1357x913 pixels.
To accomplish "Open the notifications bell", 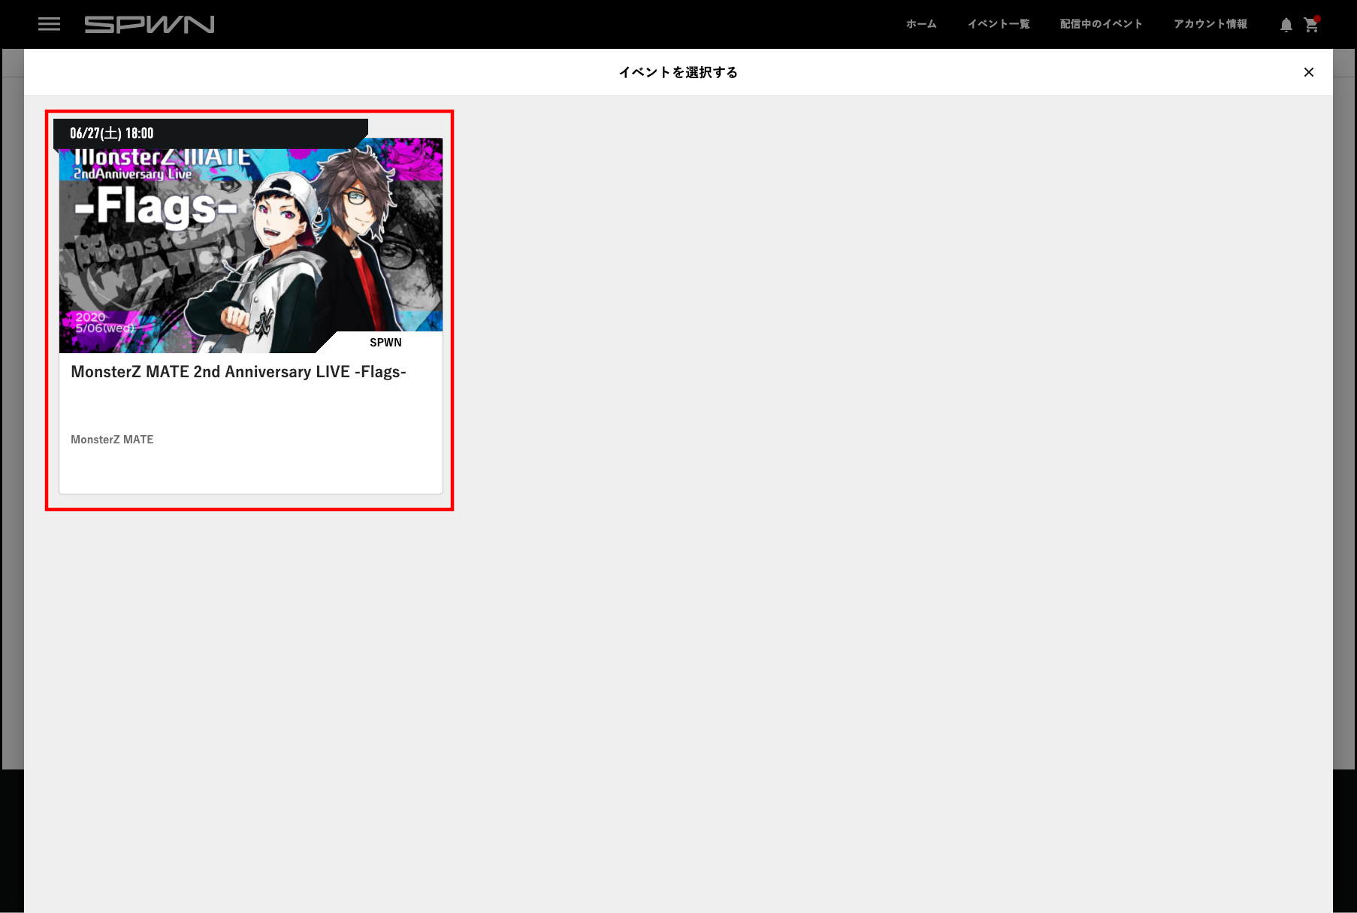I will point(1286,25).
